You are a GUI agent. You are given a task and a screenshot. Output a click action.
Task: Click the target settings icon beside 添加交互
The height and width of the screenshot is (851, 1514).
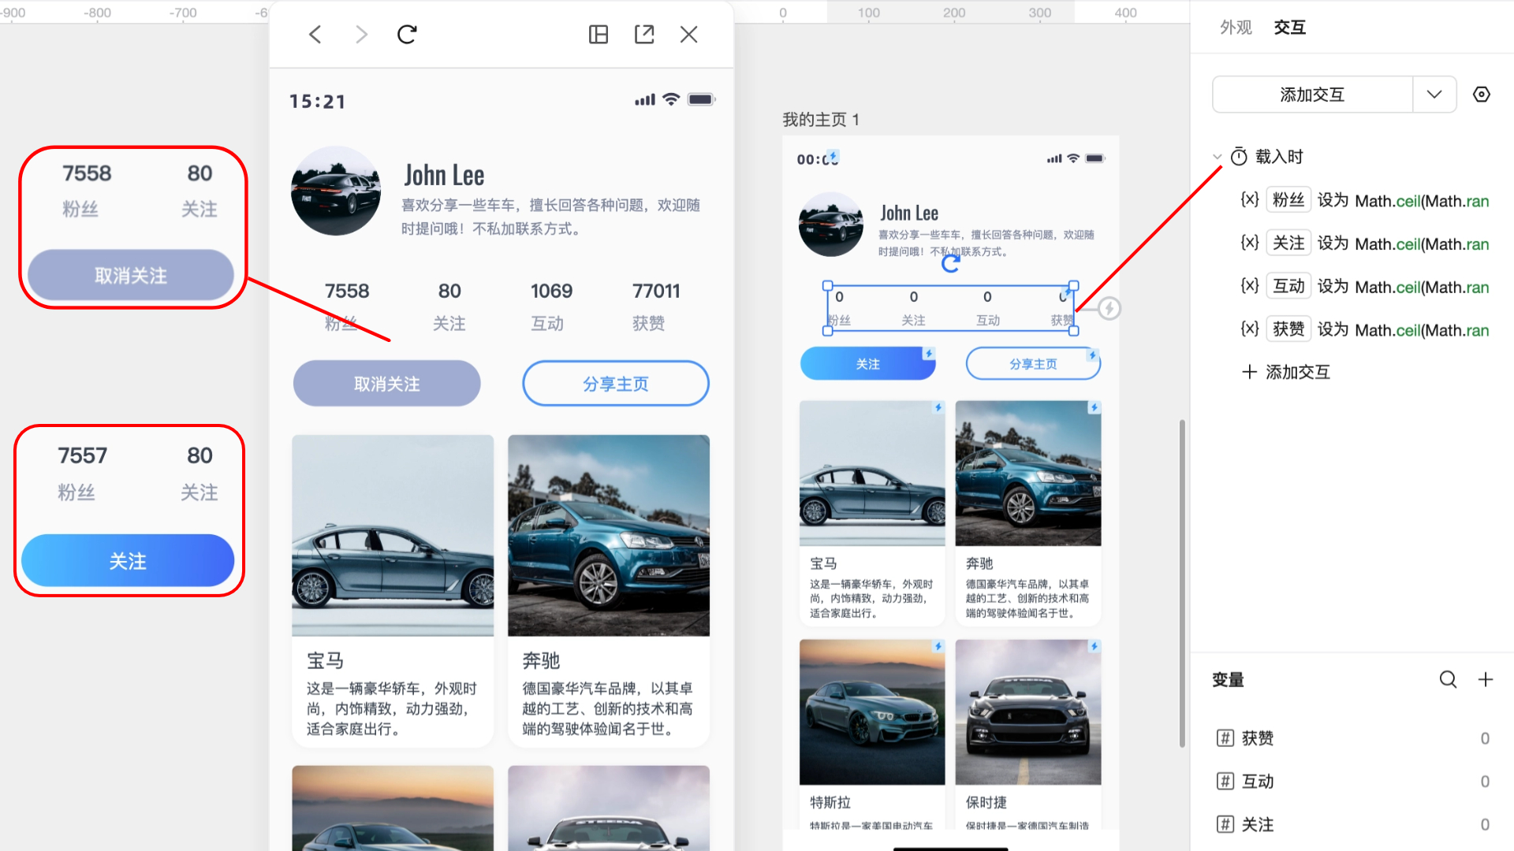(x=1482, y=95)
